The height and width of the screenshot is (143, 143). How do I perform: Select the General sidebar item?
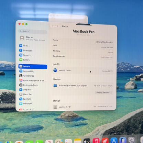point(33,67)
